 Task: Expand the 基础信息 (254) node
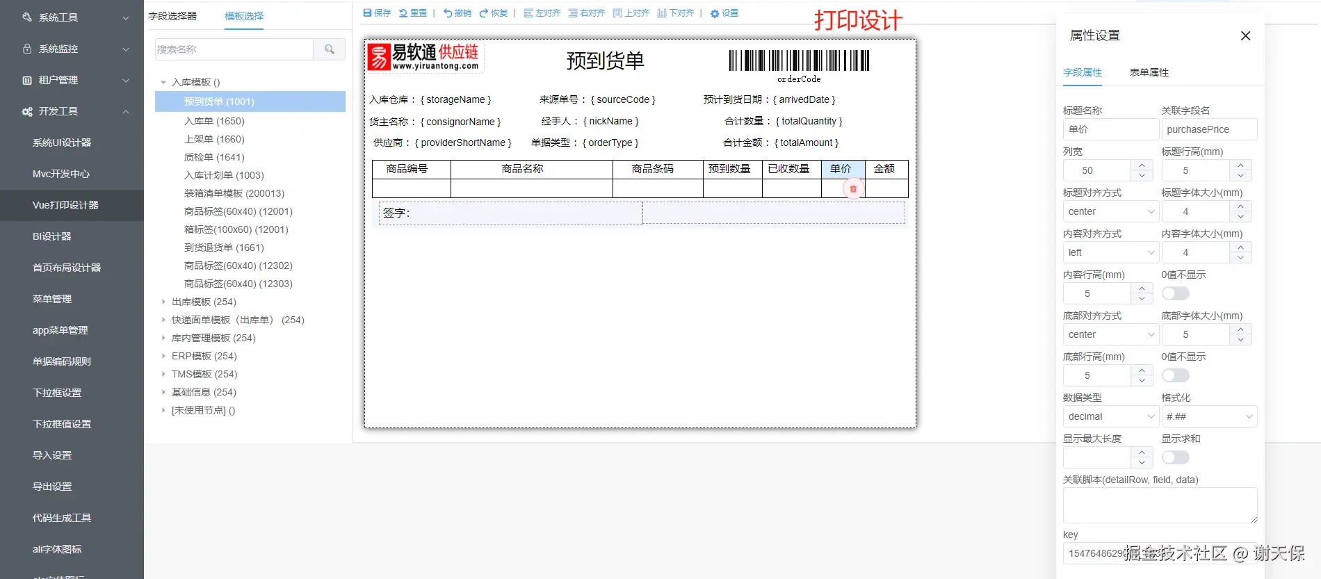coord(163,392)
